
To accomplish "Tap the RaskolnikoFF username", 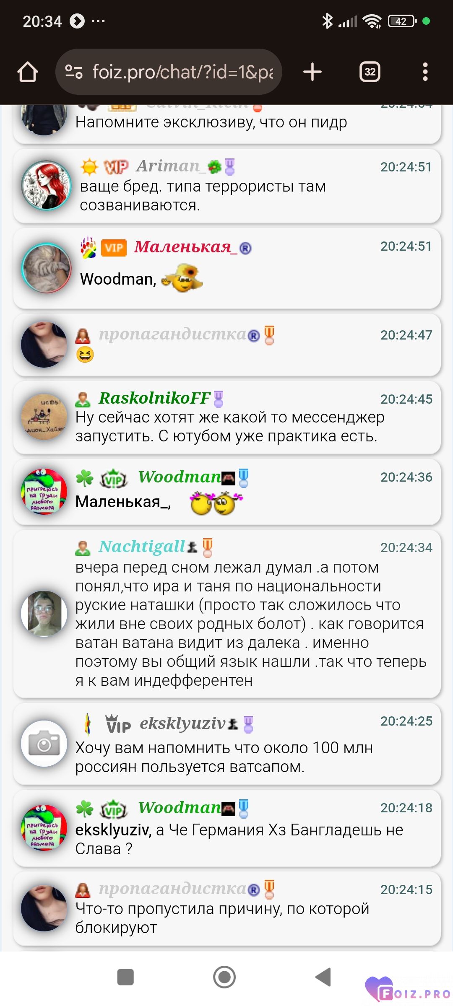I will tap(154, 398).
